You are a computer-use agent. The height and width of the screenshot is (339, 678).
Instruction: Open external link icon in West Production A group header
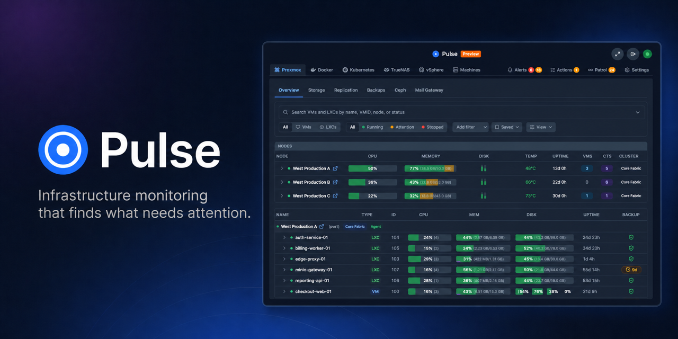pos(322,227)
